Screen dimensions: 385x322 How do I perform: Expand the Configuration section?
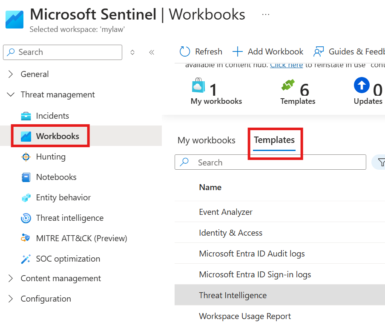pos(11,299)
